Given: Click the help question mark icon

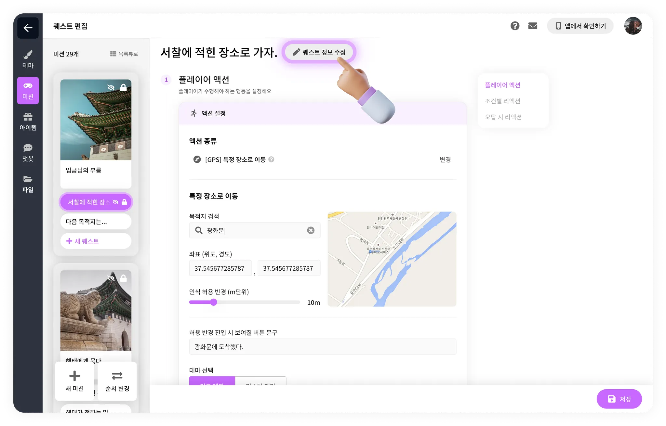Looking at the screenshot, I should (515, 26).
